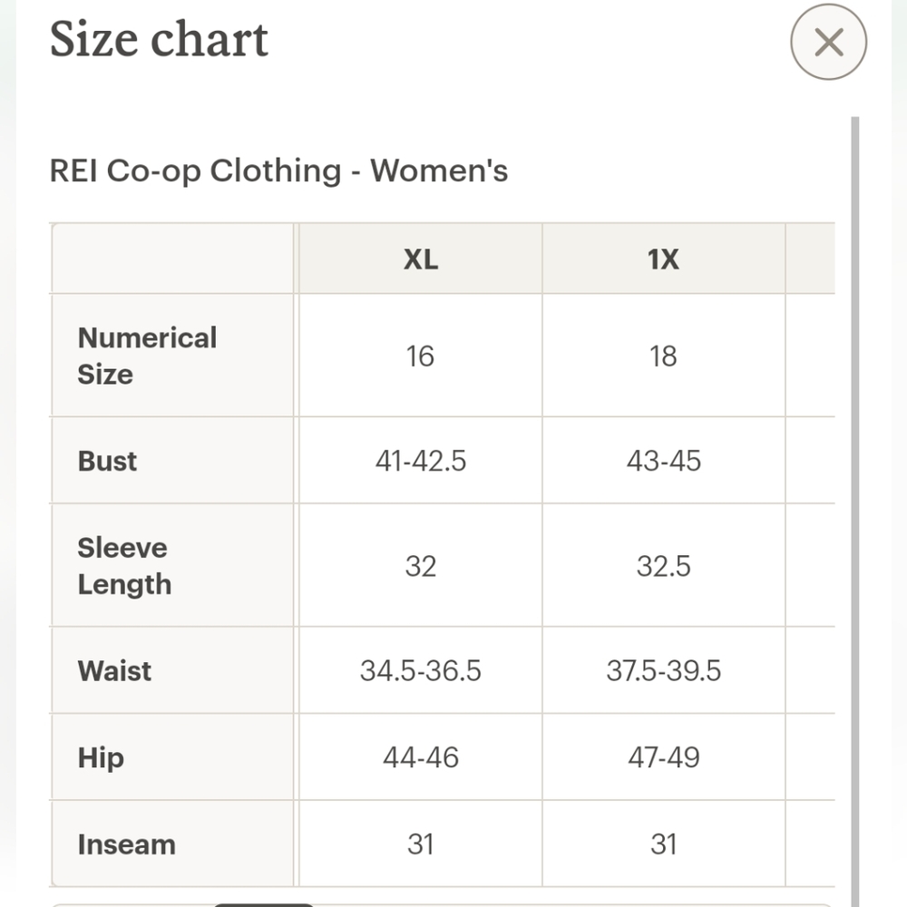Screen dimensions: 907x907
Task: Select the 1X bust value 43-45
Action: [x=664, y=461]
